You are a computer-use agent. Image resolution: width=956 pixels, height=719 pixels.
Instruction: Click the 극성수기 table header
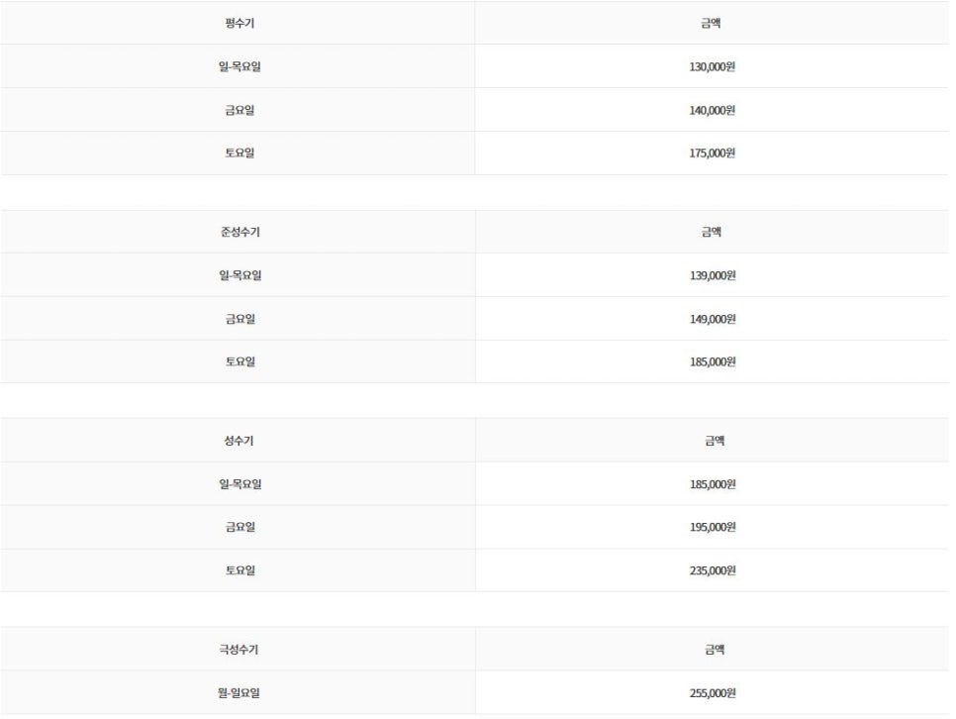(239, 649)
